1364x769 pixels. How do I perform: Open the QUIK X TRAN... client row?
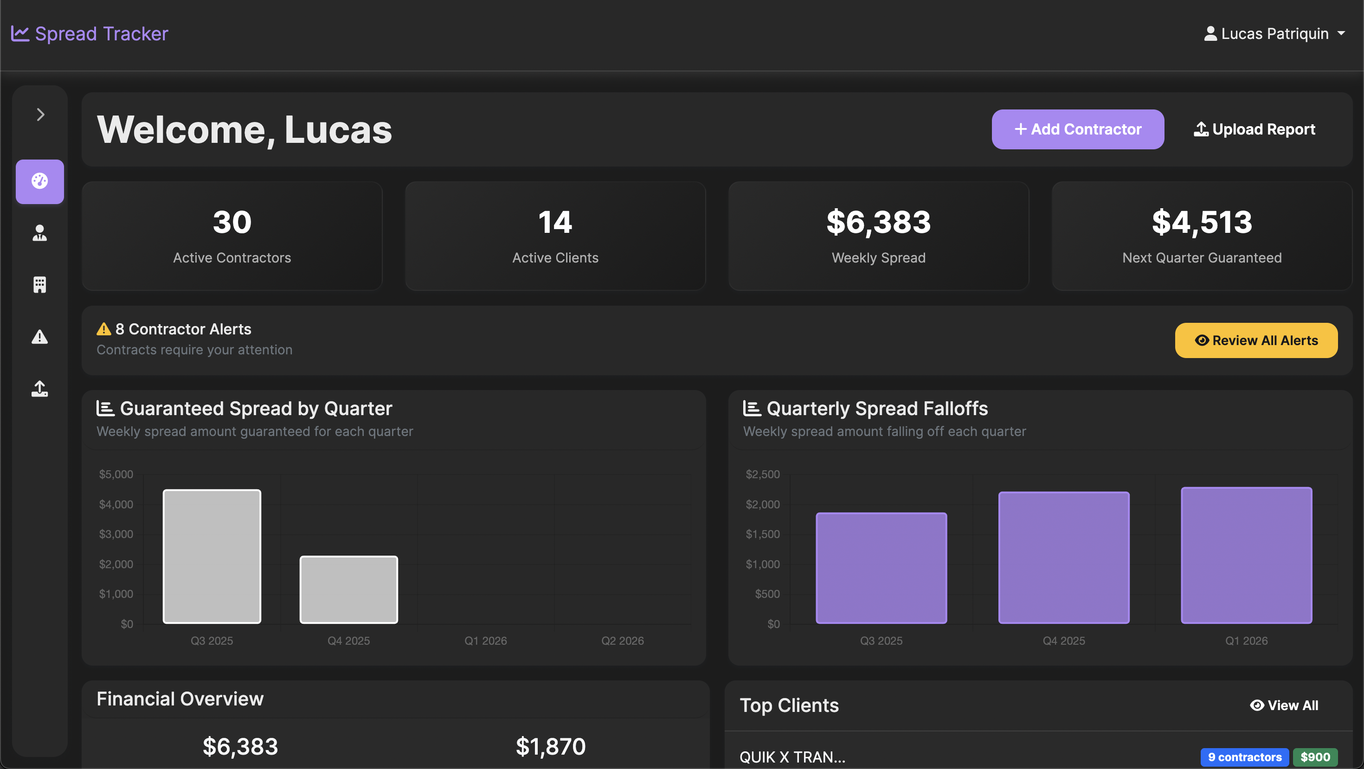click(x=1038, y=757)
